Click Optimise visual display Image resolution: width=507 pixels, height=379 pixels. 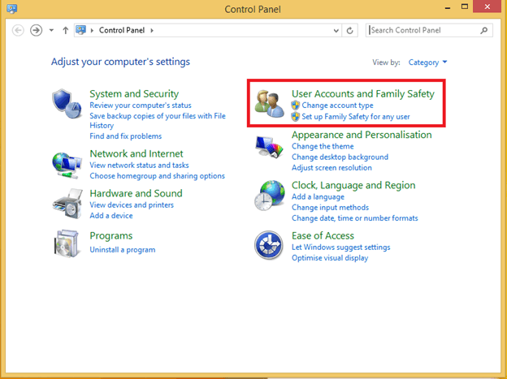tap(330, 258)
